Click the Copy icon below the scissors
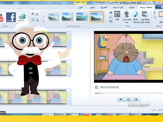 click(x=154, y=17)
